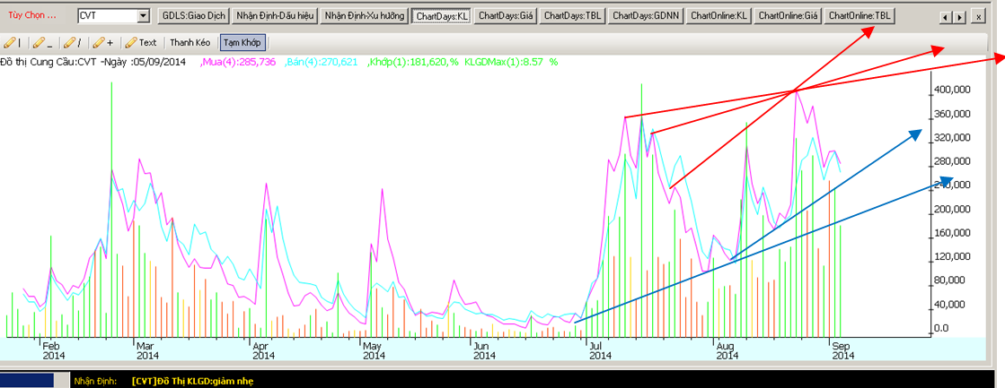
Task: Click the Mar 2014 x-axis label
Action: pyautogui.click(x=147, y=350)
